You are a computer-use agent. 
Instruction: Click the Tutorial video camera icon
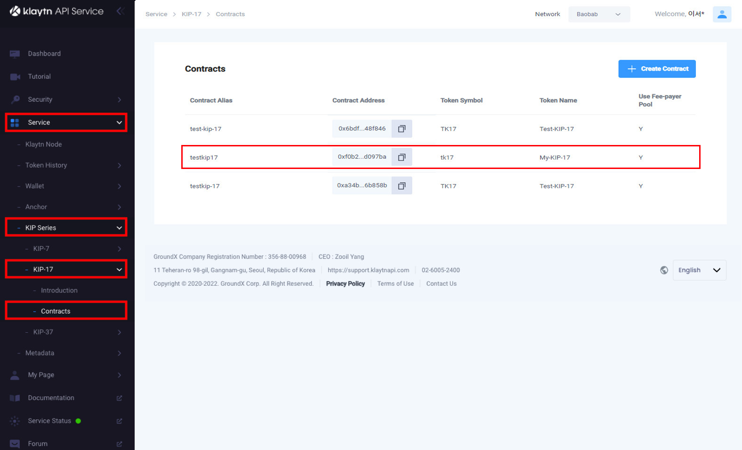tap(15, 76)
